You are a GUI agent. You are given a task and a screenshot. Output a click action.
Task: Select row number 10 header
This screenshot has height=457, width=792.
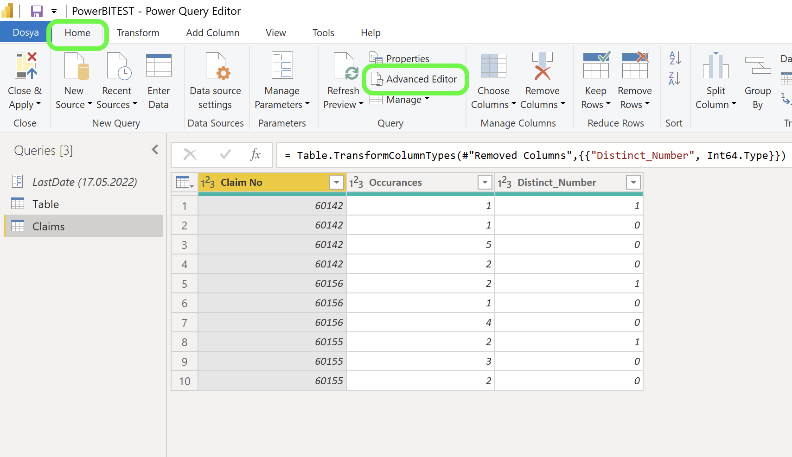tap(185, 381)
